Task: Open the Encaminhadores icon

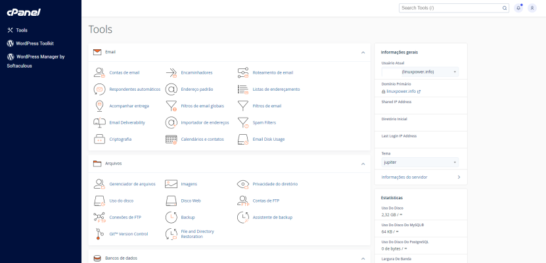Action: 171,72
